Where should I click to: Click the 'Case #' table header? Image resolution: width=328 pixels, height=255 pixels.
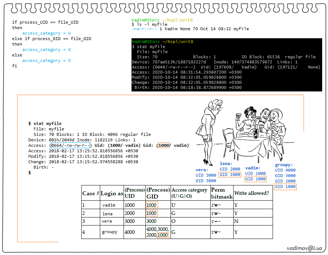(x=90, y=193)
